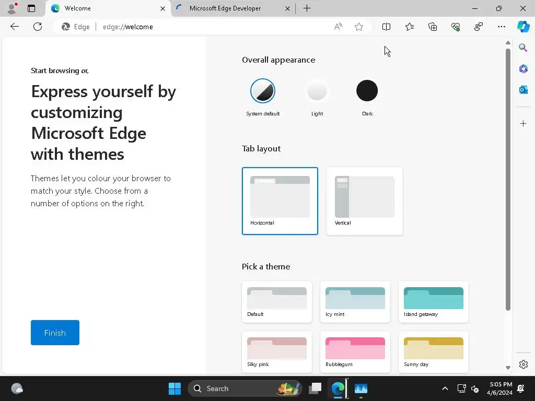The image size is (535, 401).
Task: Open sidebar Search icon
Action: (x=523, y=48)
